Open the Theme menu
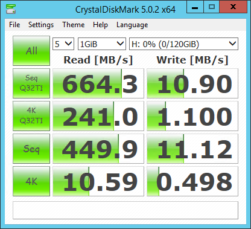The width and height of the screenshot is (251, 229). click(x=74, y=25)
